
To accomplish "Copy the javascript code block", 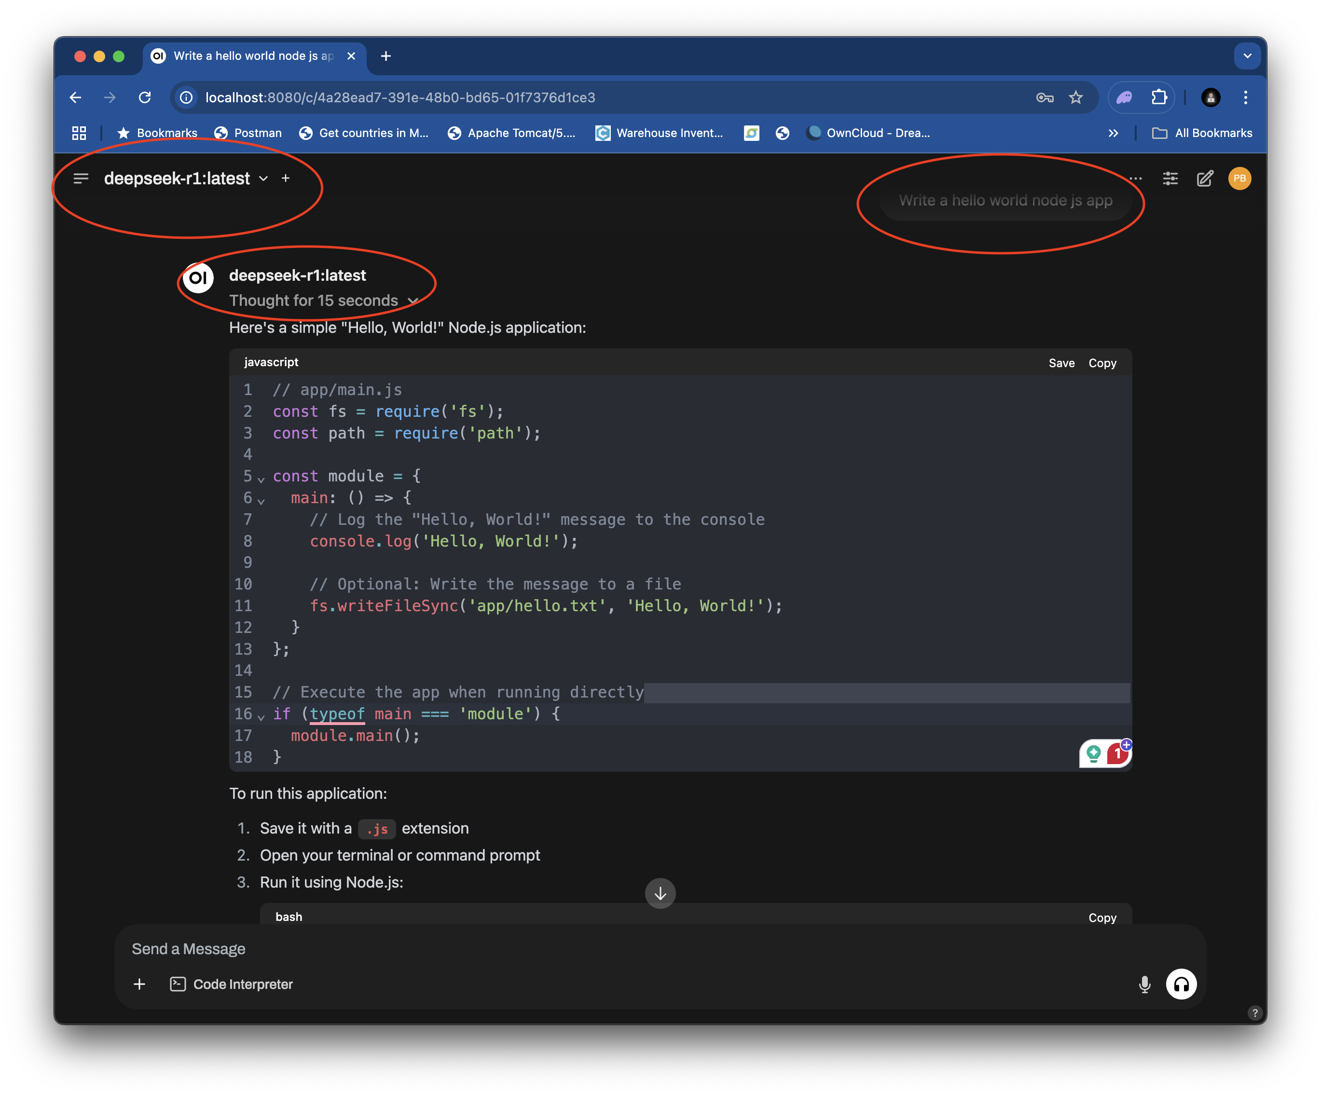I will pyautogui.click(x=1102, y=363).
